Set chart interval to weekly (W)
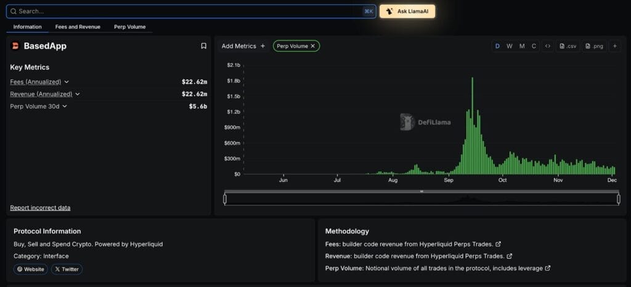 click(510, 46)
